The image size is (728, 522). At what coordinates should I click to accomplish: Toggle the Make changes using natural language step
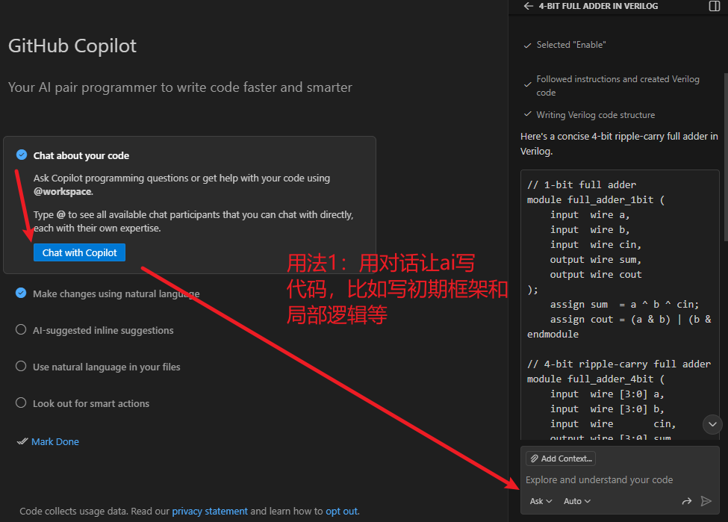tap(21, 293)
